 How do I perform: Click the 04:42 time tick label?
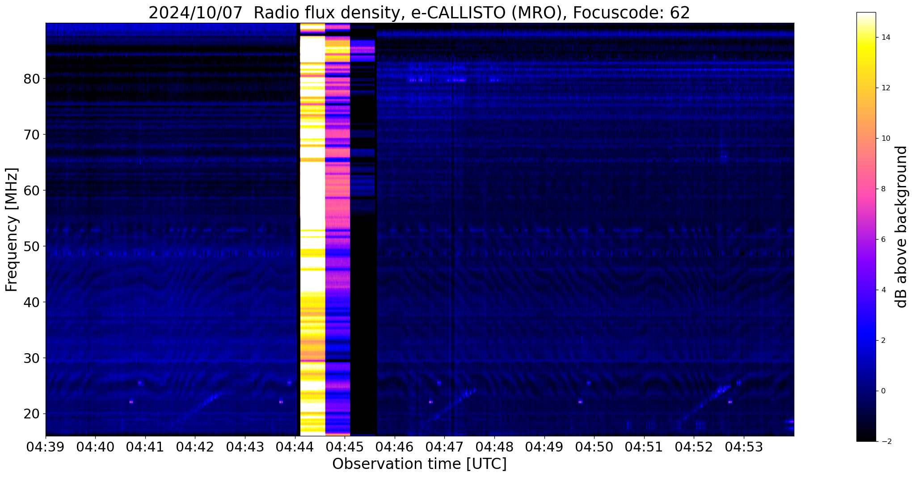click(x=195, y=447)
